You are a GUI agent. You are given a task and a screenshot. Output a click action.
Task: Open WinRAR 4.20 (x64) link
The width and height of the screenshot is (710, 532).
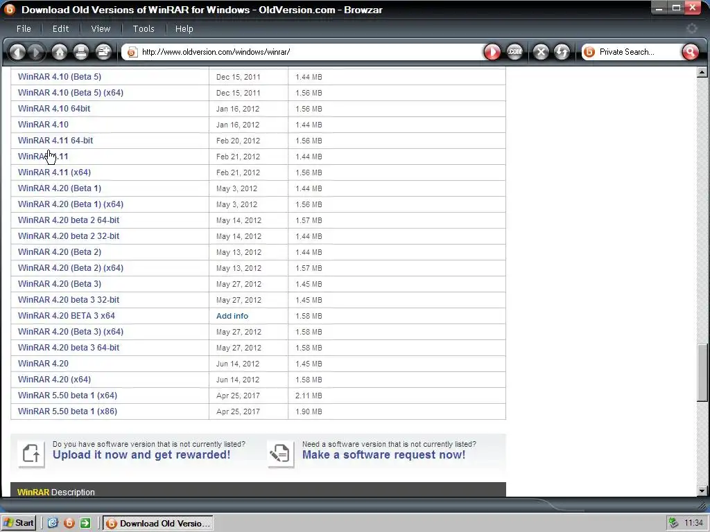point(54,380)
